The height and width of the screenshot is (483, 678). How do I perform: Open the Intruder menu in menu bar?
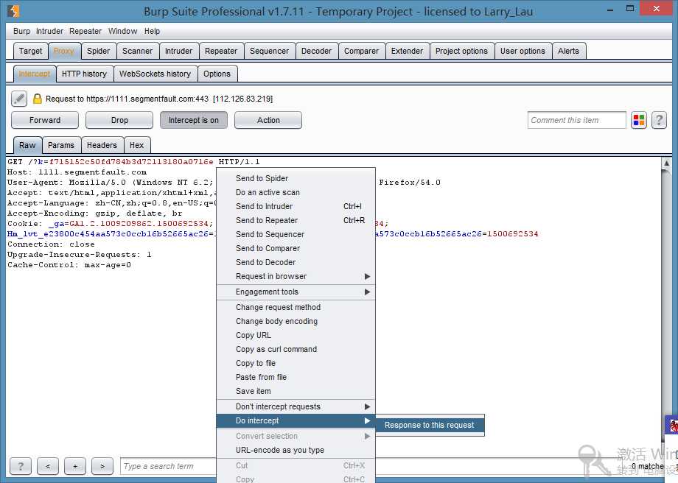pyautogui.click(x=49, y=31)
